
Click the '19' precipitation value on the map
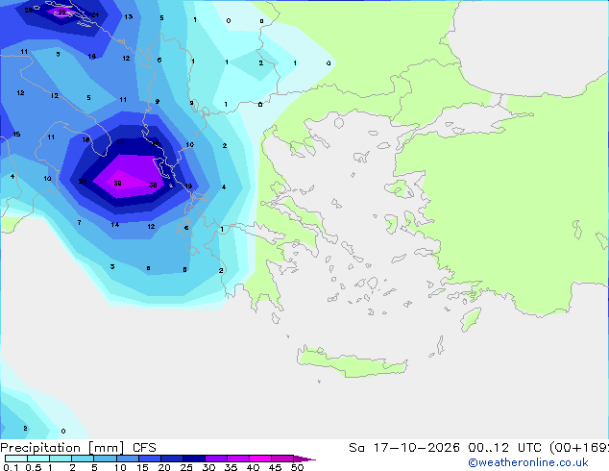(x=188, y=186)
